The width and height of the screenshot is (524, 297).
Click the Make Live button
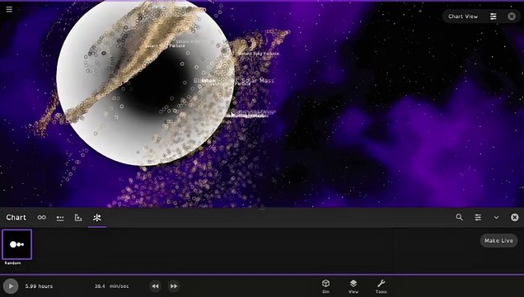click(498, 240)
